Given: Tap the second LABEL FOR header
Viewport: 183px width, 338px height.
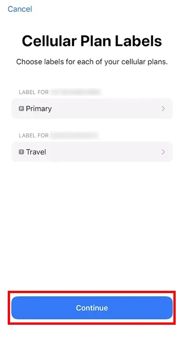Looking at the screenshot, I should 33,136.
